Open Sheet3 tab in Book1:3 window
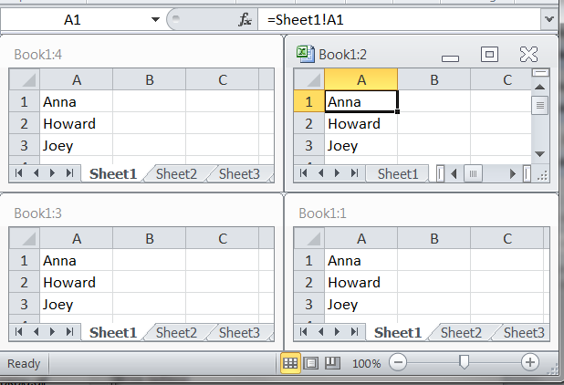 [238, 332]
